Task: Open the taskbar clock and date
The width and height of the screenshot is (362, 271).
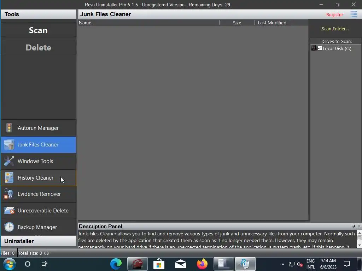Action: point(328,264)
